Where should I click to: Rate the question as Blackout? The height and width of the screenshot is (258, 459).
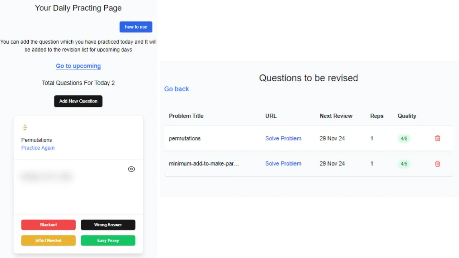tap(48, 225)
